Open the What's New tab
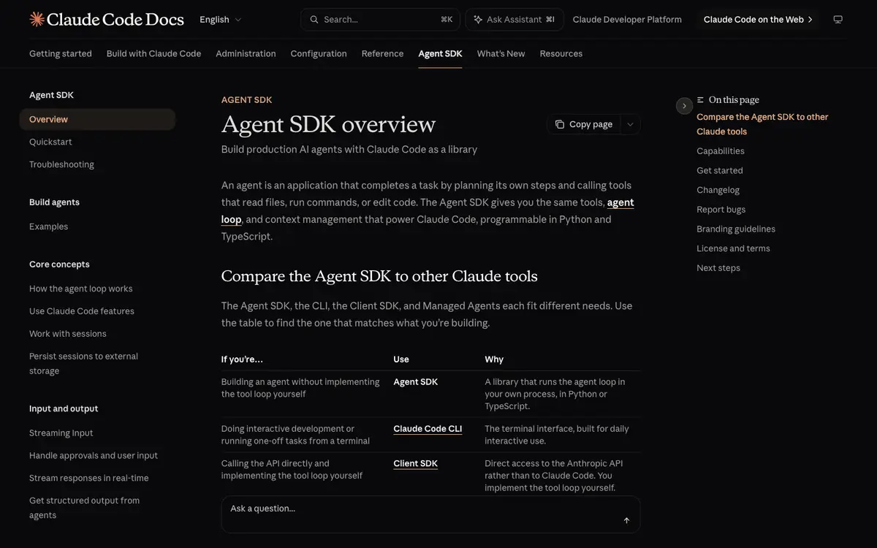 (x=501, y=53)
